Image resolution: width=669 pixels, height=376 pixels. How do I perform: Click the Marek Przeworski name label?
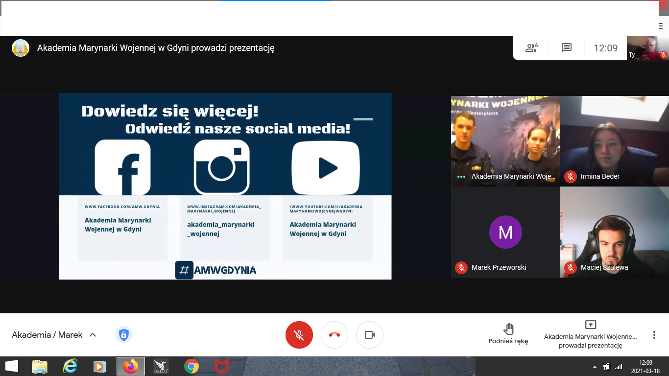point(499,267)
